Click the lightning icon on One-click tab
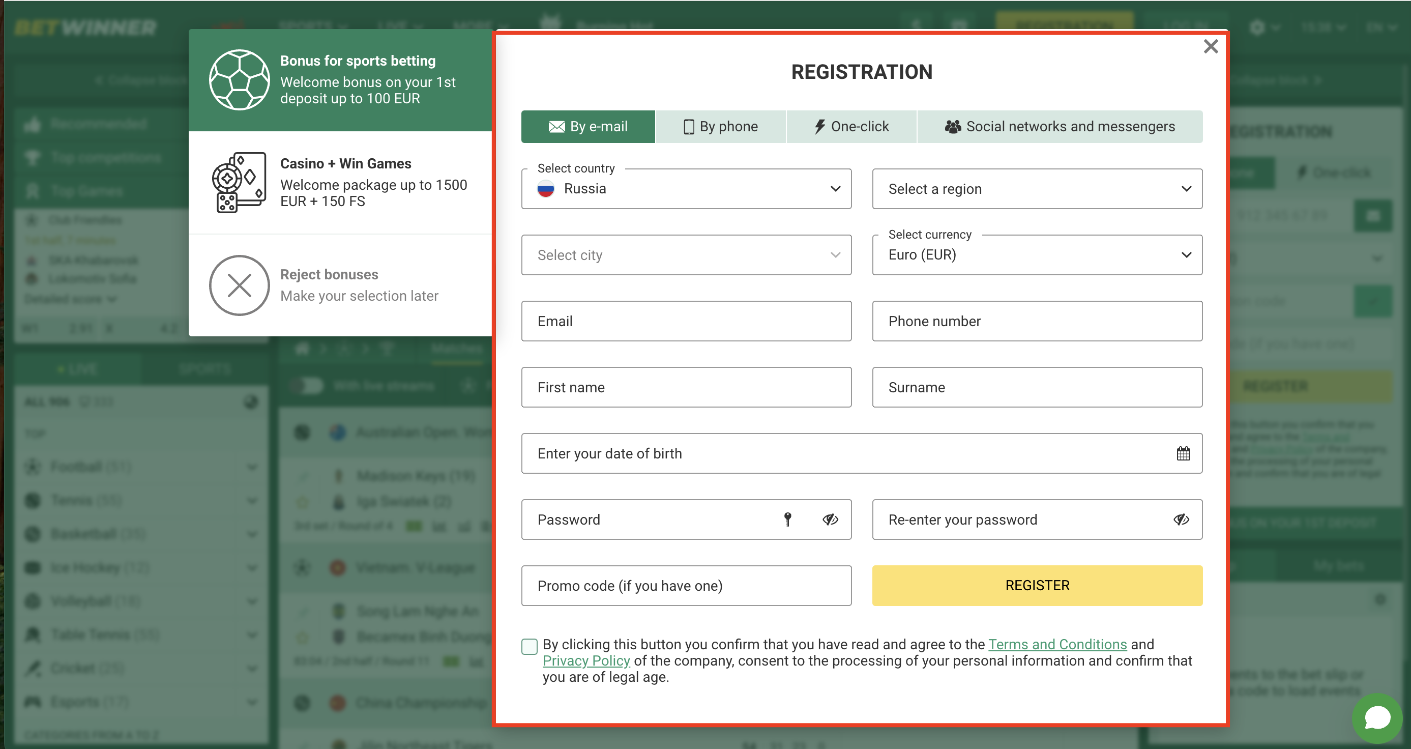The height and width of the screenshot is (749, 1411). pyautogui.click(x=819, y=127)
